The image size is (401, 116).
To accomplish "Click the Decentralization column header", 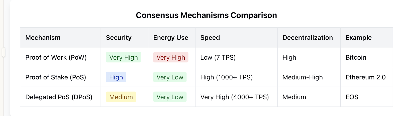I will [308, 38].
